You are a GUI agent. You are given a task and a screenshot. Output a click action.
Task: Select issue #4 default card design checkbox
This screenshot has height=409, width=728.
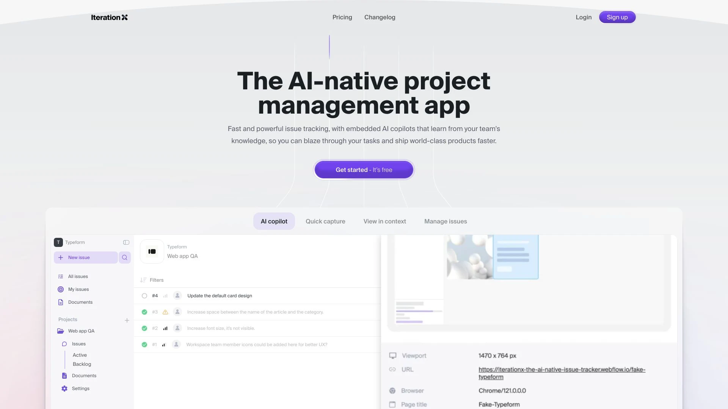click(144, 296)
